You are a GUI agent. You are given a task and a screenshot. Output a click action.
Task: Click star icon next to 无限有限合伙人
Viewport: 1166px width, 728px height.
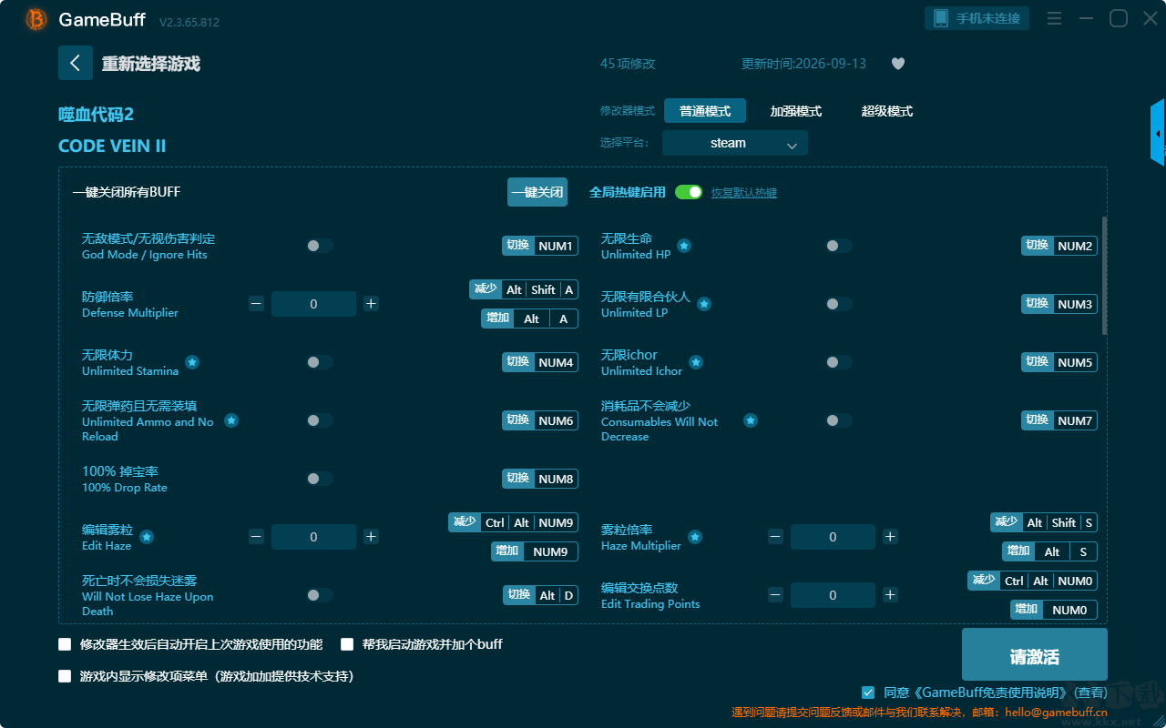704,304
